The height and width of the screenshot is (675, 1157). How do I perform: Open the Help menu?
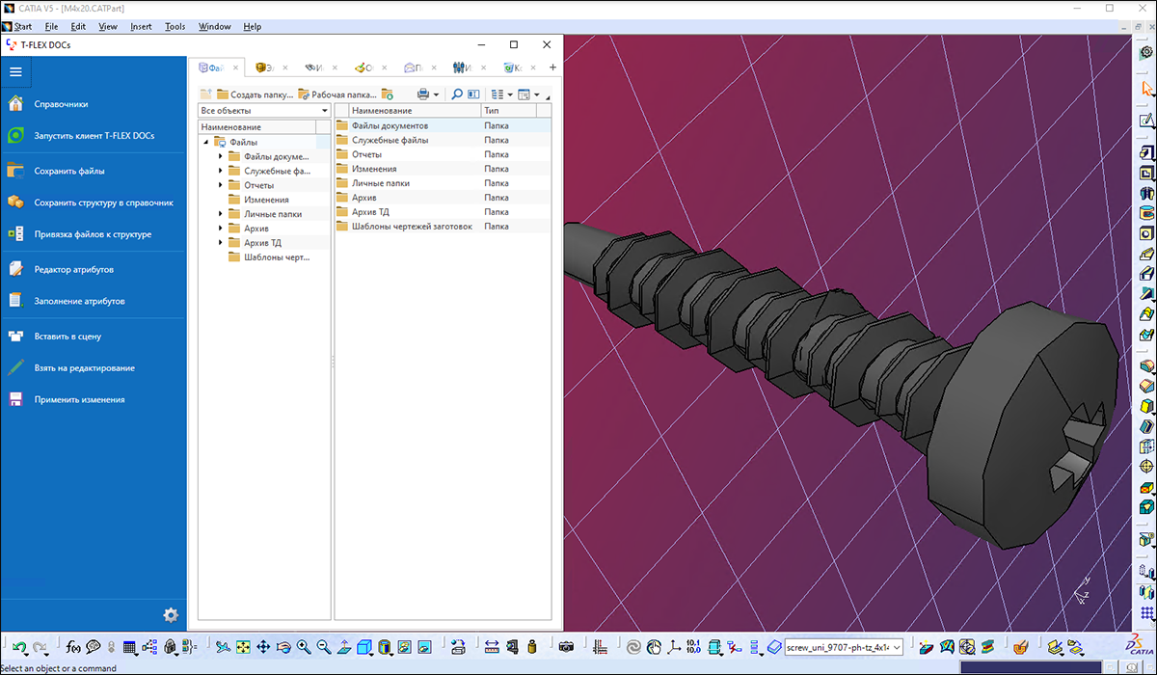pyautogui.click(x=252, y=27)
